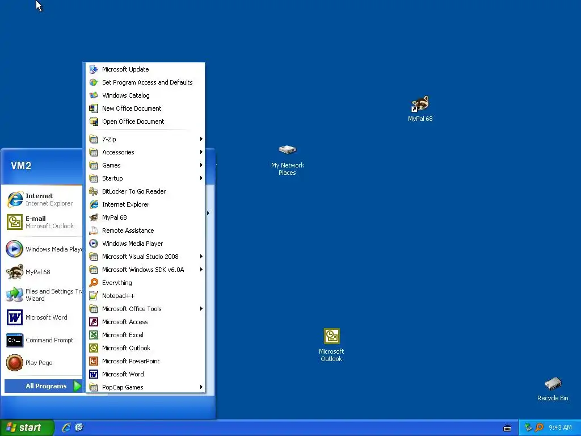Viewport: 581px width, 436px height.
Task: Click the Open Office Document icon
Action: (x=94, y=121)
